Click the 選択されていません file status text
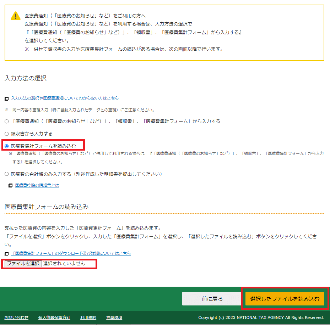The height and width of the screenshot is (326, 330). click(64, 263)
